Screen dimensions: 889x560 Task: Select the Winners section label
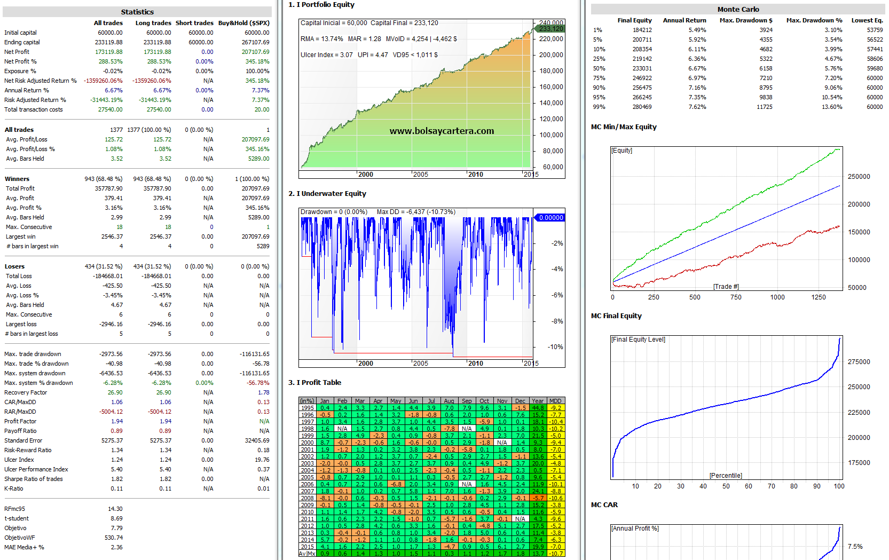click(x=17, y=179)
